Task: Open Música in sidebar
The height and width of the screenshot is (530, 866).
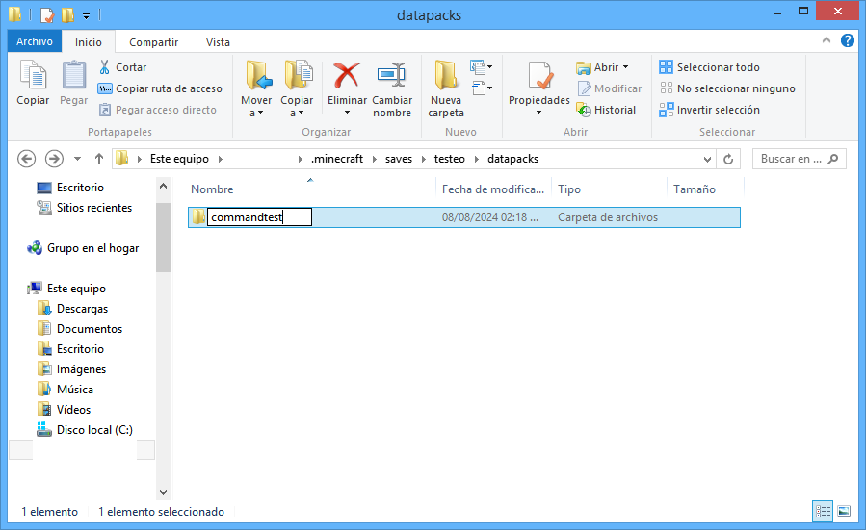Action: [66, 390]
